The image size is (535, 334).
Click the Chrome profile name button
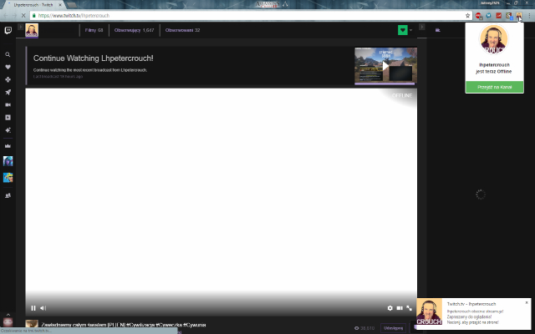point(490,3)
